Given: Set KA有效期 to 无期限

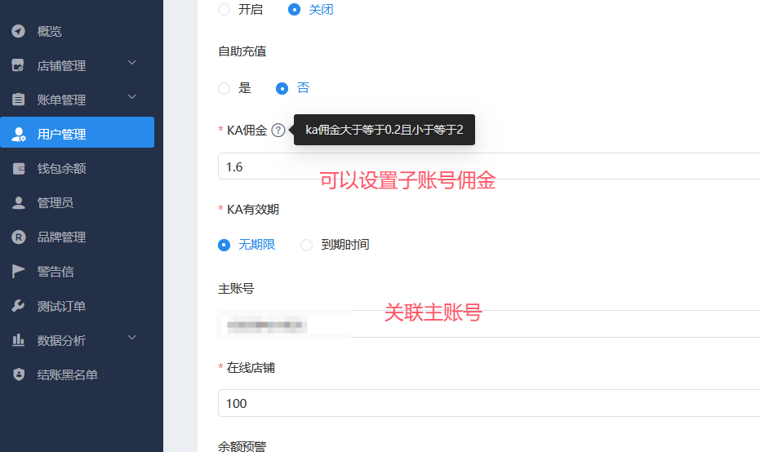Looking at the screenshot, I should (x=224, y=245).
